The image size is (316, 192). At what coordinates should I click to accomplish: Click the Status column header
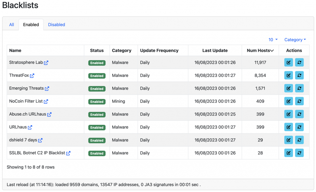[x=97, y=51]
